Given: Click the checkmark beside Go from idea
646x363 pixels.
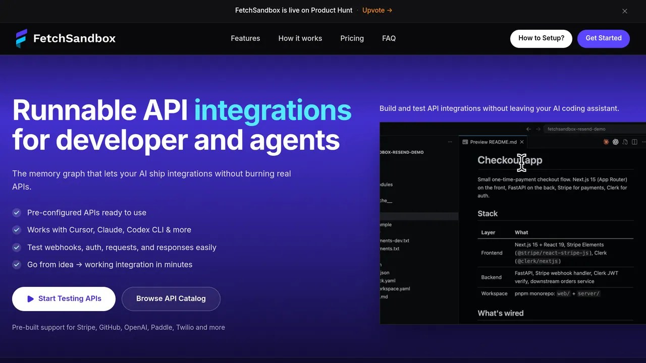Looking at the screenshot, I should coord(17,265).
